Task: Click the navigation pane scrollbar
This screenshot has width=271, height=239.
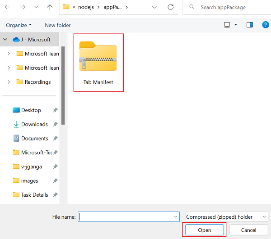Action: click(63, 86)
